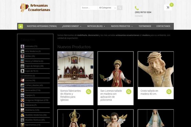The height and width of the screenshot is (127, 191).
Task: Open Nuestras Artesanías (Tienda) menu item
Action: [x=42, y=26]
